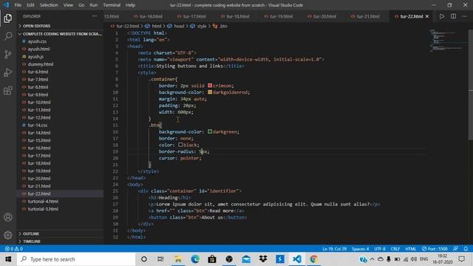Click UTF-8 encoding in status bar
This screenshot has height=266, width=473.
point(380,249)
